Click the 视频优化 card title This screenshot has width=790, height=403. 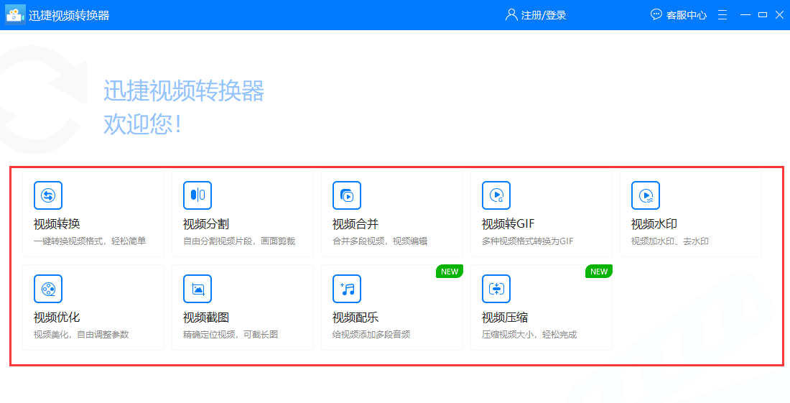coord(57,318)
